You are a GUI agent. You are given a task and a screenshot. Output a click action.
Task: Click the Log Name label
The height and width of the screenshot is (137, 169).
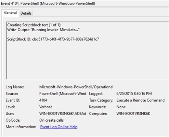click(x=15, y=87)
